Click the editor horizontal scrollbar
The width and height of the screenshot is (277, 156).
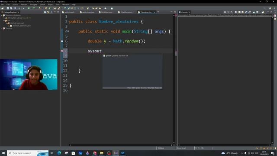coord(121,145)
